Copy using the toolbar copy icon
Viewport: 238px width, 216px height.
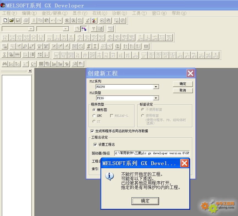40,20
